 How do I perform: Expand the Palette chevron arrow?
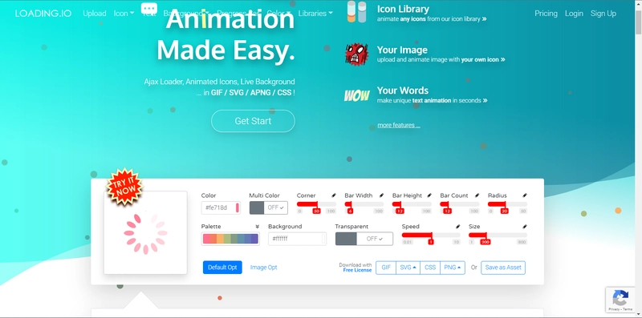pyautogui.click(x=257, y=227)
